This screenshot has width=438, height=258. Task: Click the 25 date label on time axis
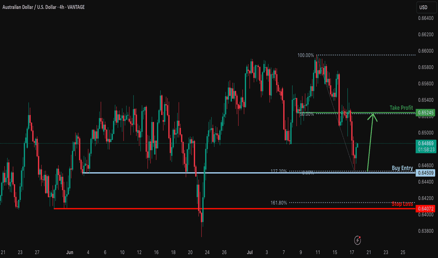(x=403, y=252)
